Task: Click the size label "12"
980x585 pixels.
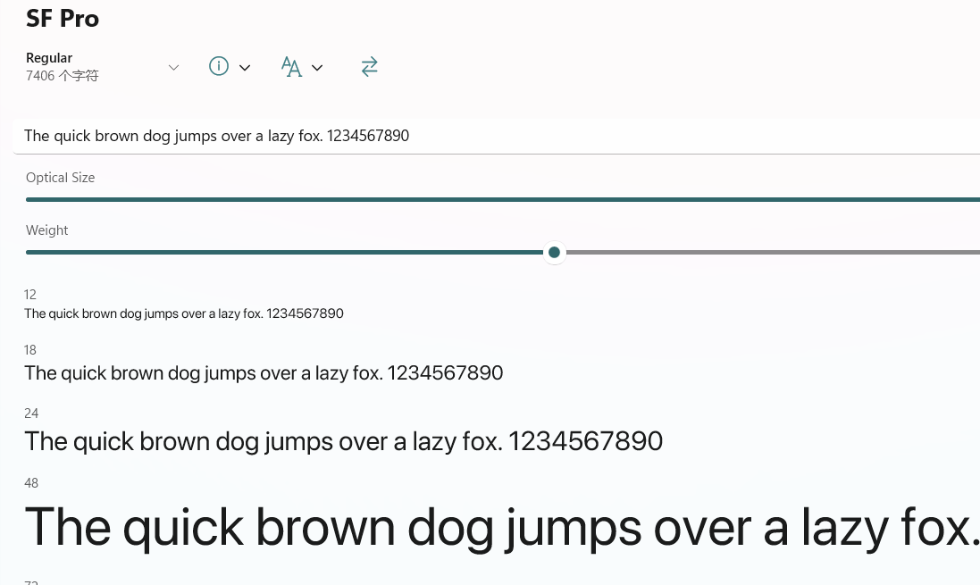Action: (30, 295)
